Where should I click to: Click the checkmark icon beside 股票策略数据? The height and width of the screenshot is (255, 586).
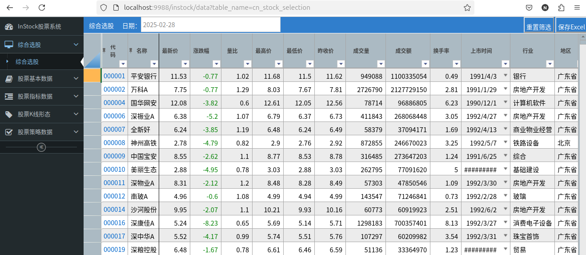pyautogui.click(x=9, y=132)
